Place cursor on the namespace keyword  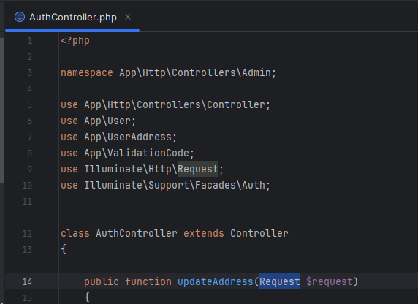(87, 73)
